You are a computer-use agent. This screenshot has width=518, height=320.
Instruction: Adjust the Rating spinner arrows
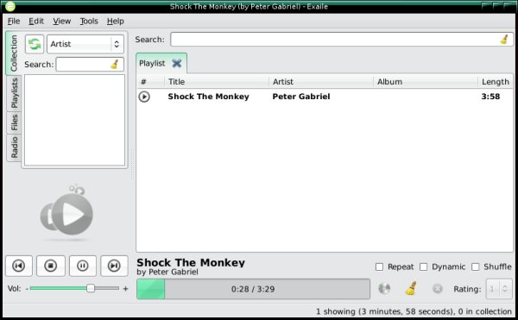pyautogui.click(x=505, y=289)
